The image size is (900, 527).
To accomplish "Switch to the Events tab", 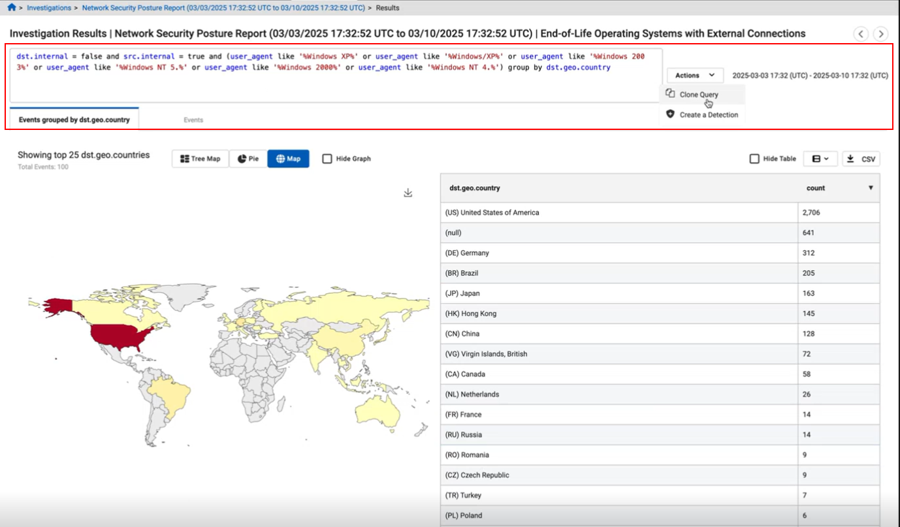I will pyautogui.click(x=193, y=120).
